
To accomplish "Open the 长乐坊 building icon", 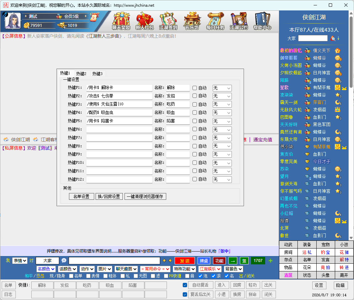I will [x=192, y=21].
